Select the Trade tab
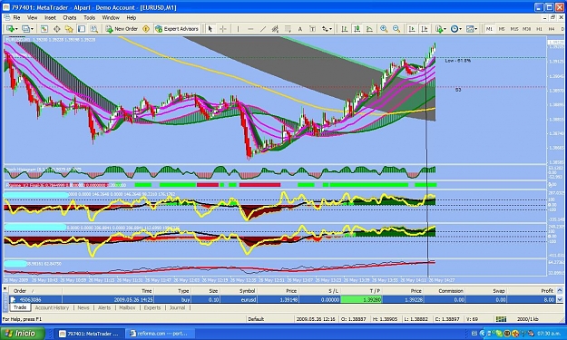Screen dimensions: 567x340 tap(20, 307)
